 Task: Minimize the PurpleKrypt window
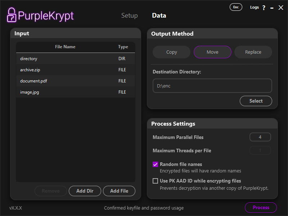click(x=272, y=8)
